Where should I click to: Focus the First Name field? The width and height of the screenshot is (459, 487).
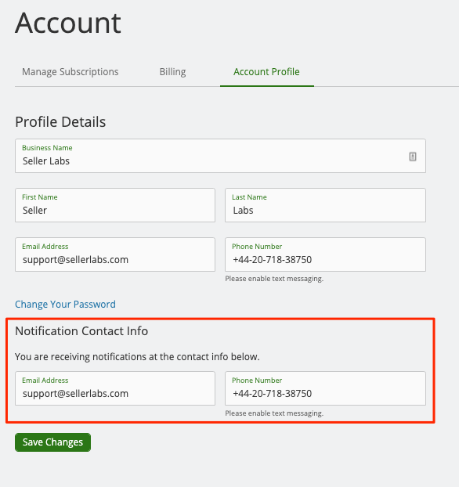[x=115, y=205]
